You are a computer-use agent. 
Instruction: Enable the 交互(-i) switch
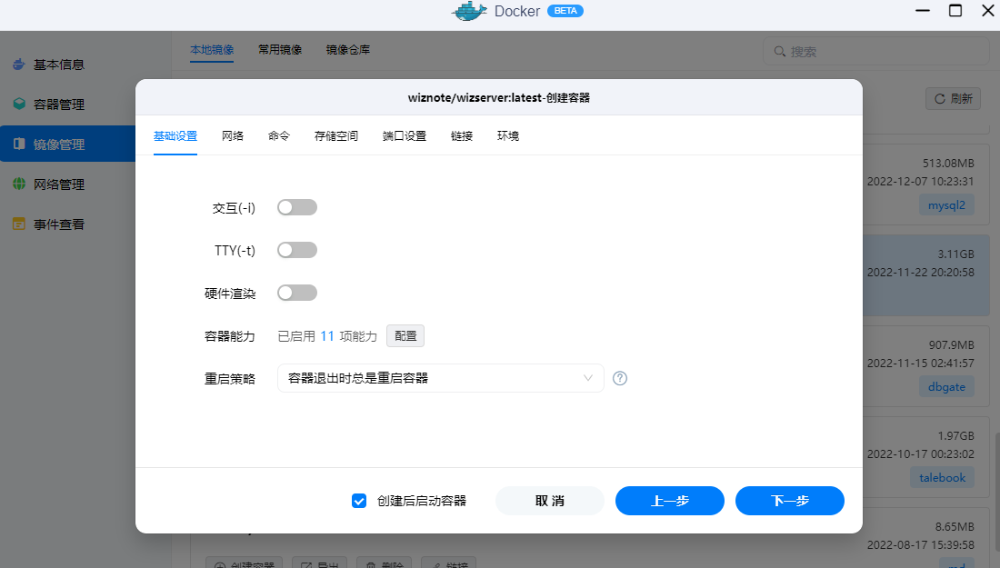[296, 206]
